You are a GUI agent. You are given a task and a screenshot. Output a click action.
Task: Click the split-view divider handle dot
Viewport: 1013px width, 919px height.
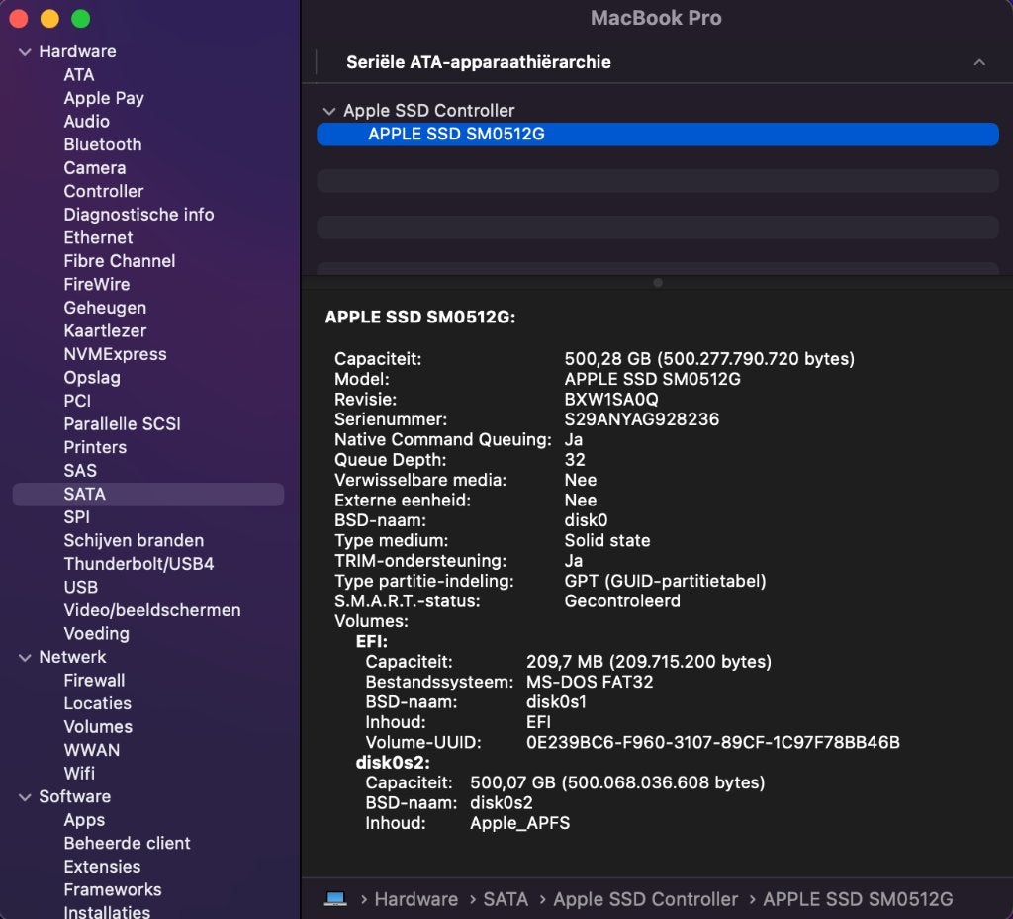point(658,283)
